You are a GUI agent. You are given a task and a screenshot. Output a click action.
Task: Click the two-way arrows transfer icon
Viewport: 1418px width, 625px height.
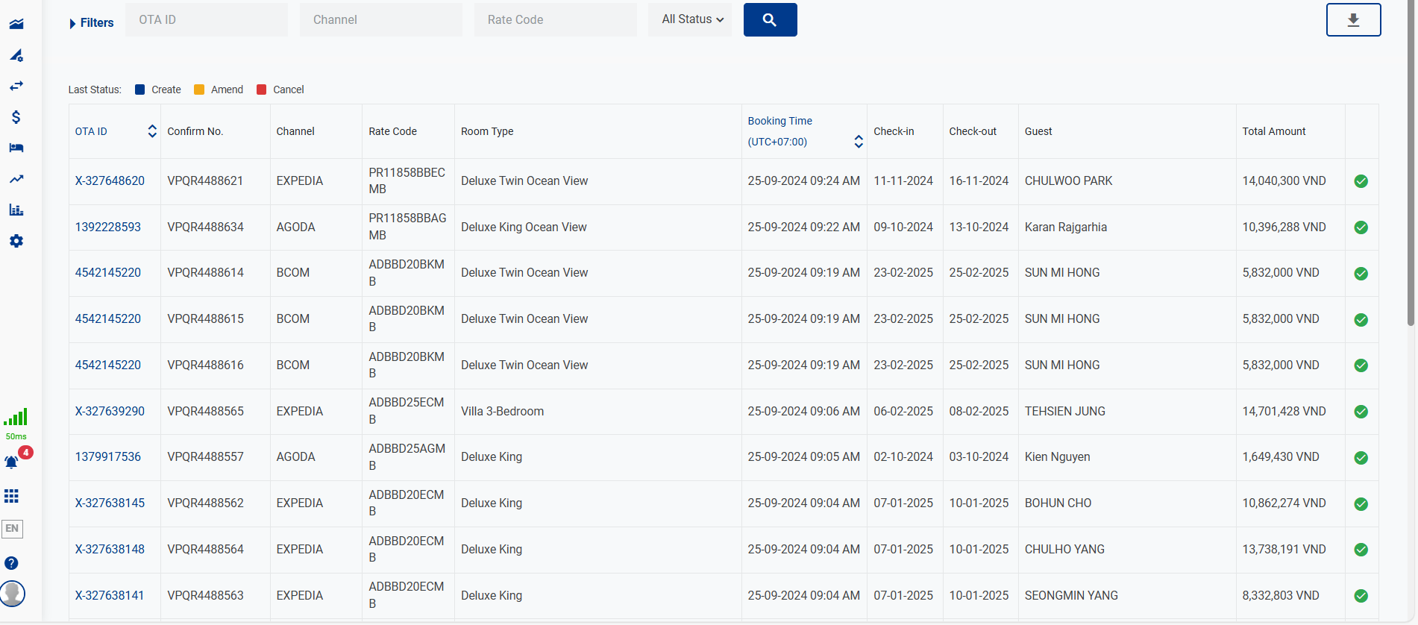coord(16,86)
